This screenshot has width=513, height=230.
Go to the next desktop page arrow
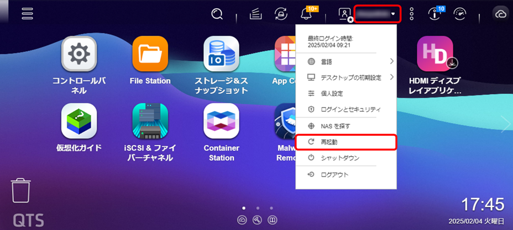click(x=506, y=124)
